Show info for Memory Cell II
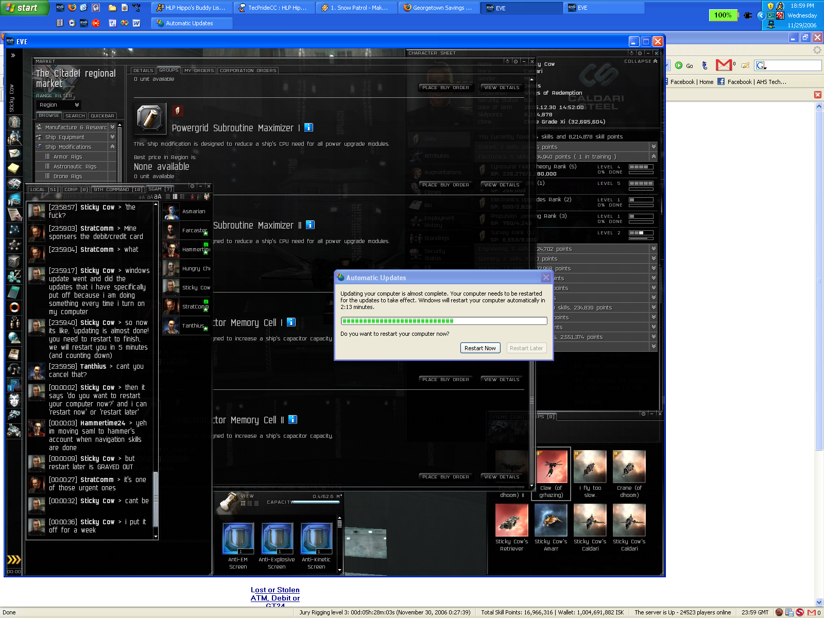 click(293, 419)
